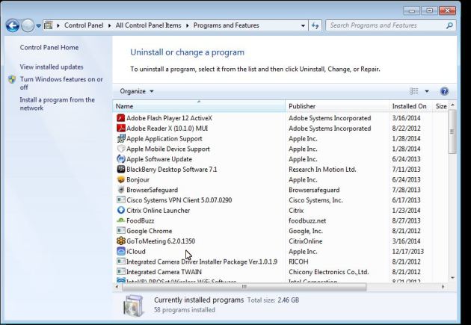
Task: Go to All Control Panel Items breadcrumb
Action: click(x=148, y=25)
